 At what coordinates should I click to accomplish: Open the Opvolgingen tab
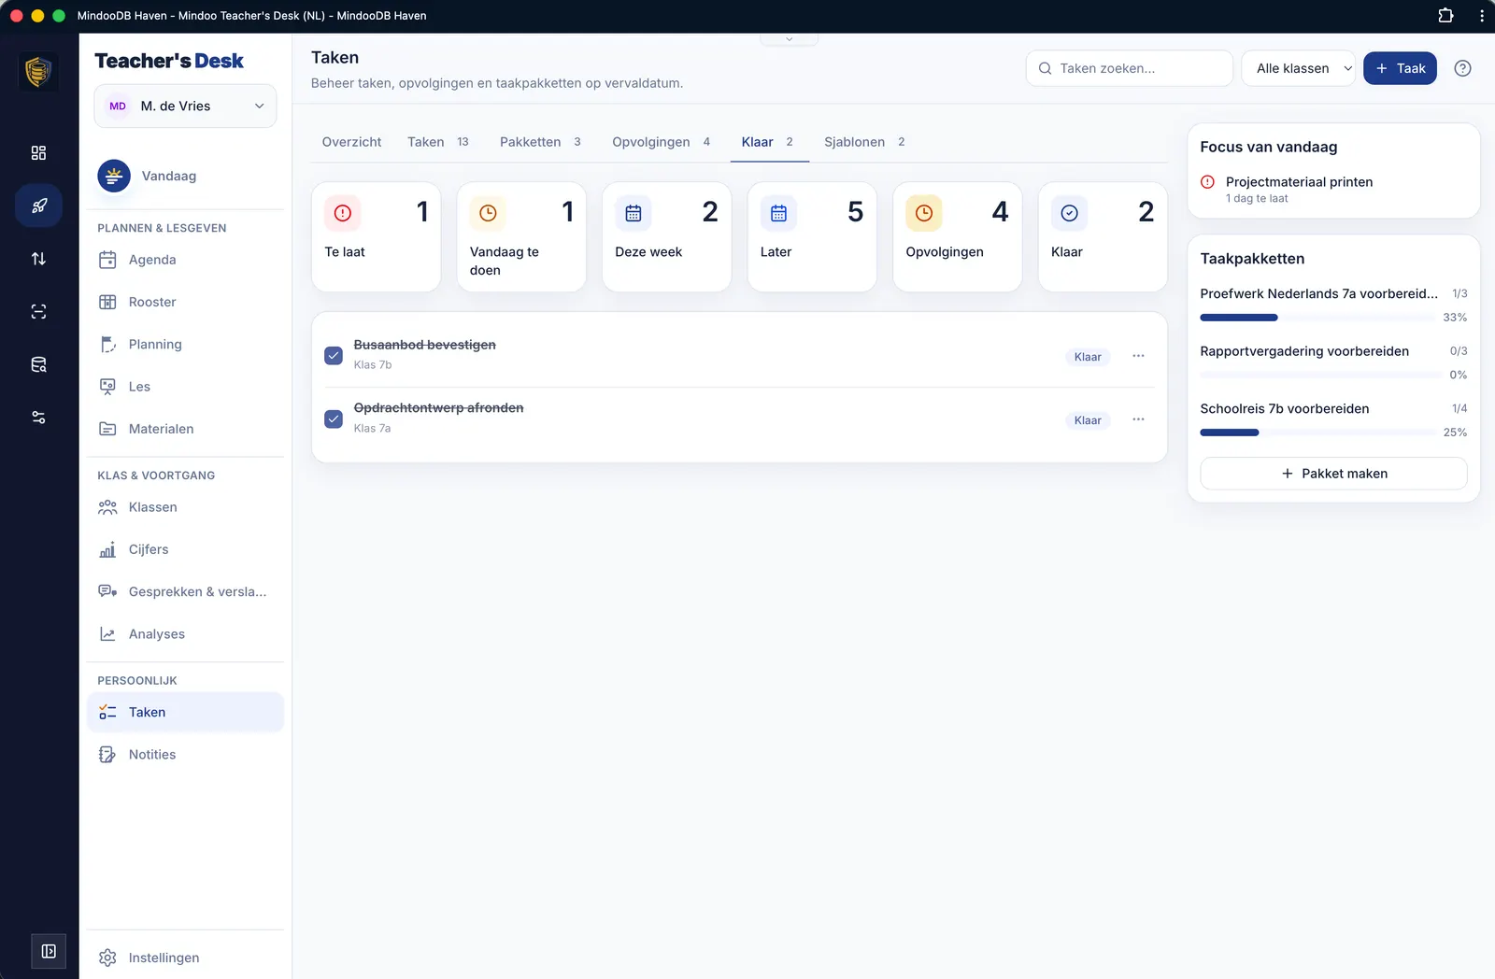click(661, 142)
